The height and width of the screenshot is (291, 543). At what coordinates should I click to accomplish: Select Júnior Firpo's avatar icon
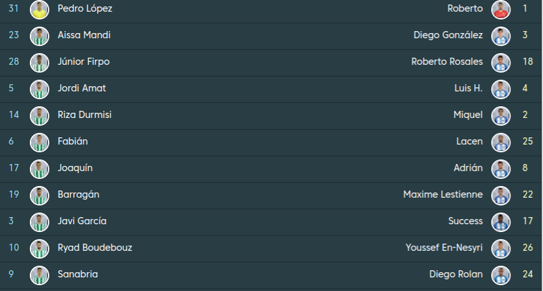tap(40, 62)
